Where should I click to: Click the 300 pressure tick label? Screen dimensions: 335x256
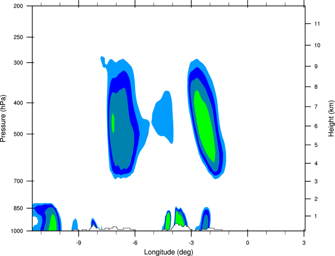[18, 63]
